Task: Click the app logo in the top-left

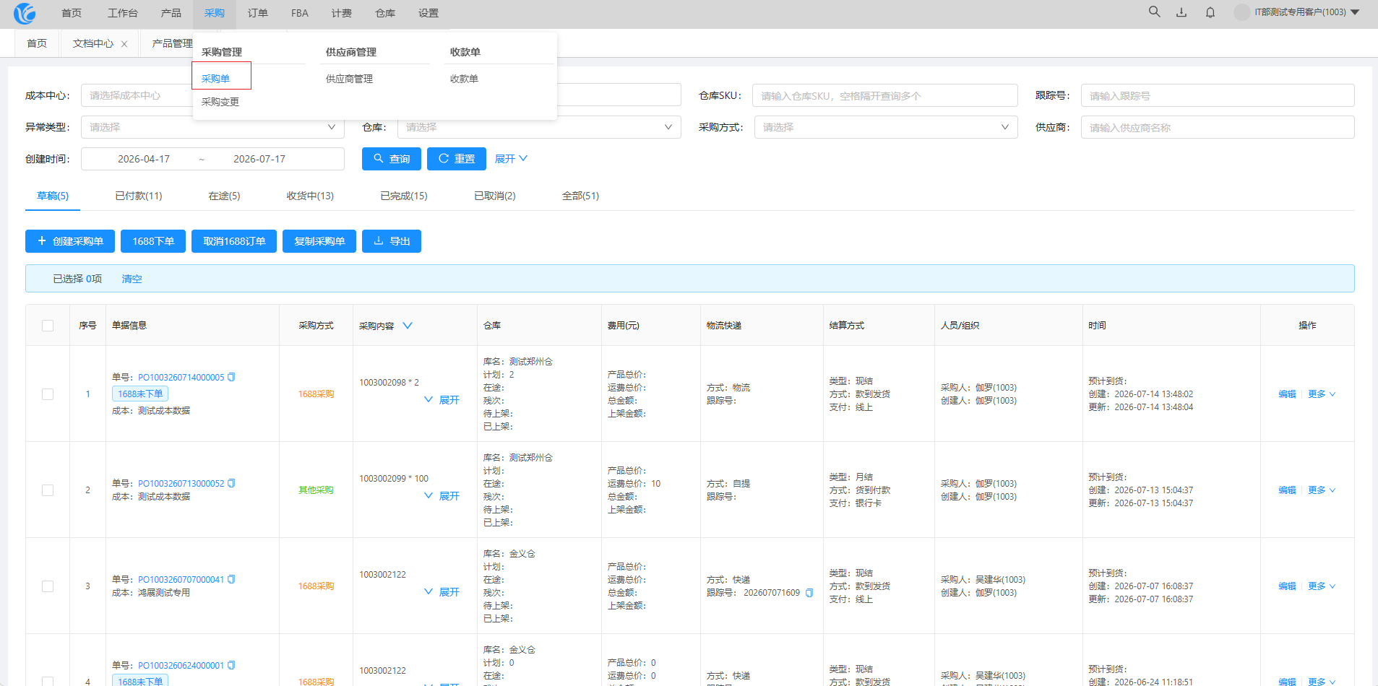Action: (25, 13)
